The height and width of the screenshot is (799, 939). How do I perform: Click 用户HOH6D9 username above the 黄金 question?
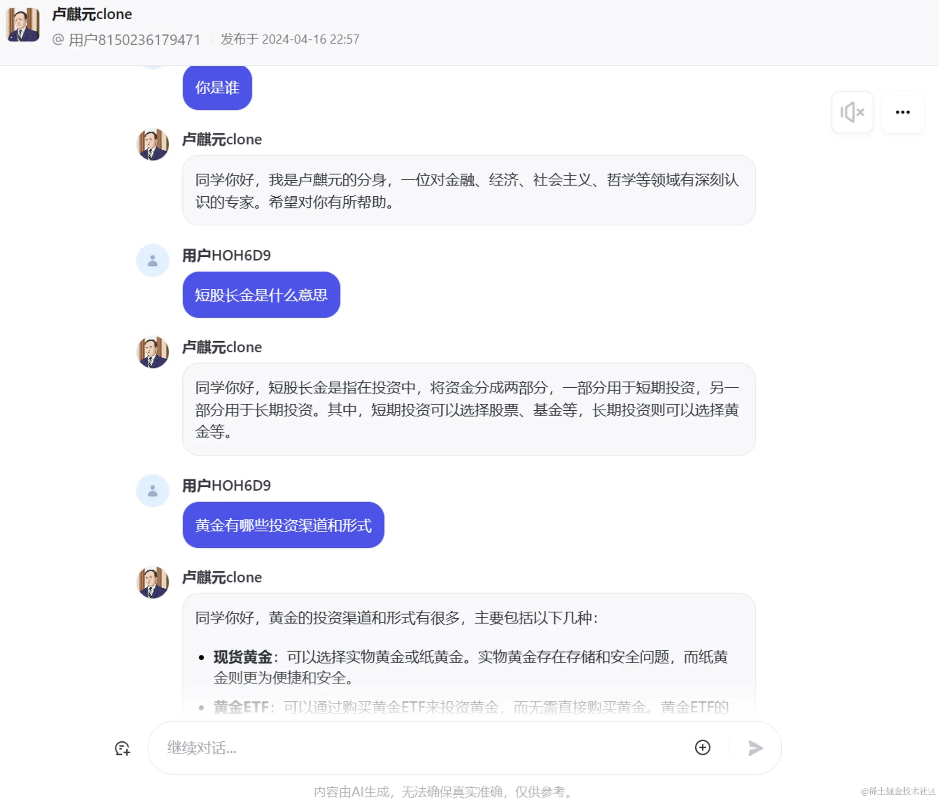(x=226, y=485)
